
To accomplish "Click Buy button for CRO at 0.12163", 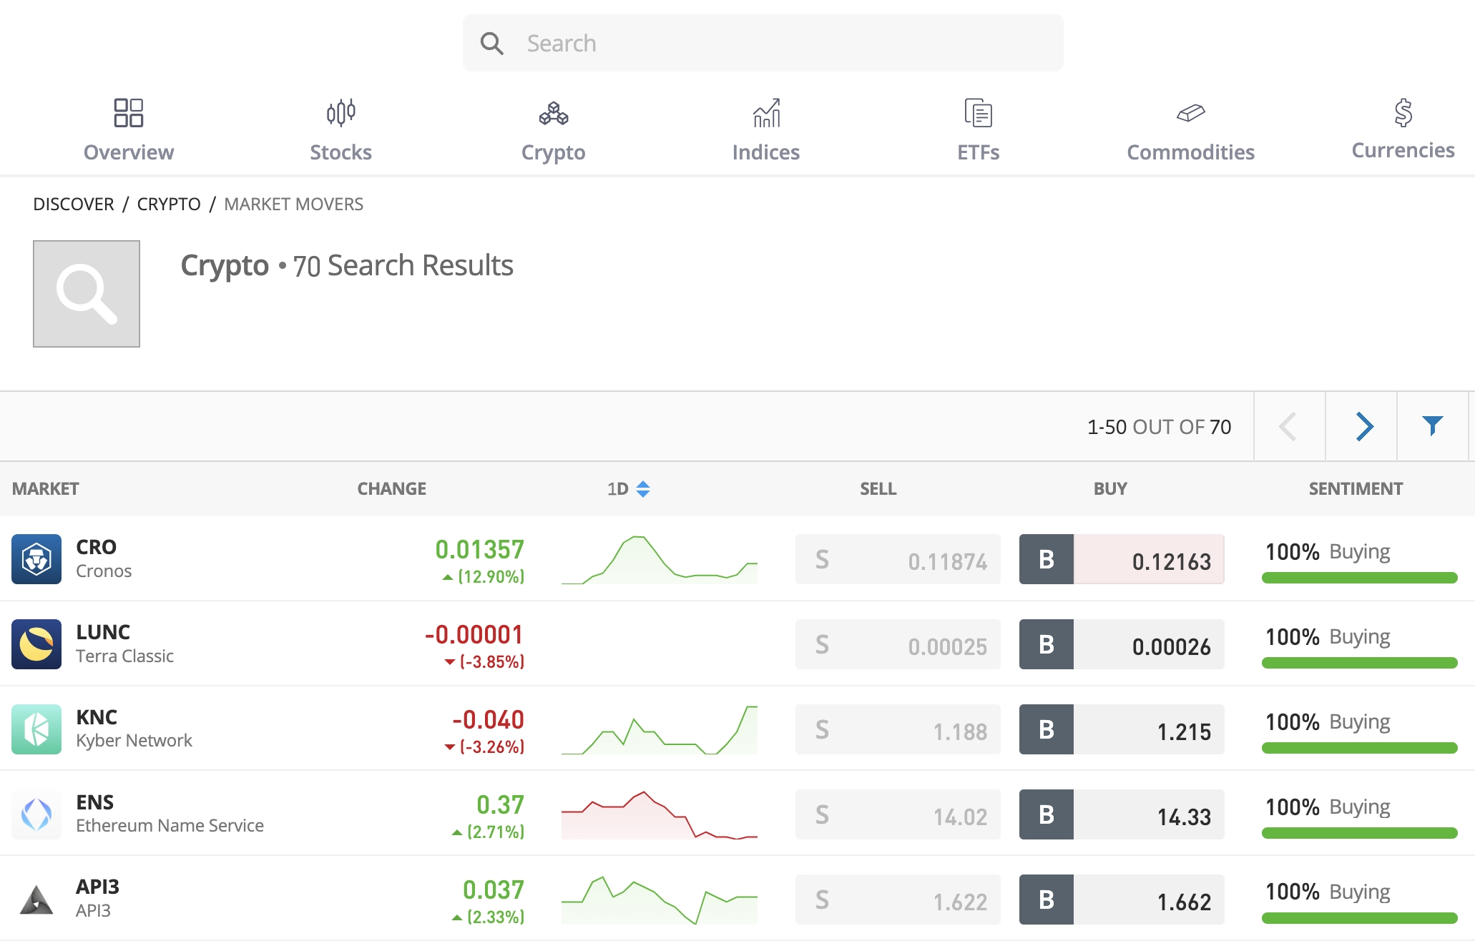I will pyautogui.click(x=1122, y=559).
